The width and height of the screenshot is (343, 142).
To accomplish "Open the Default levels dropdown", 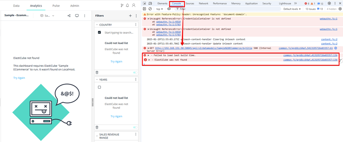I will 292,9.
